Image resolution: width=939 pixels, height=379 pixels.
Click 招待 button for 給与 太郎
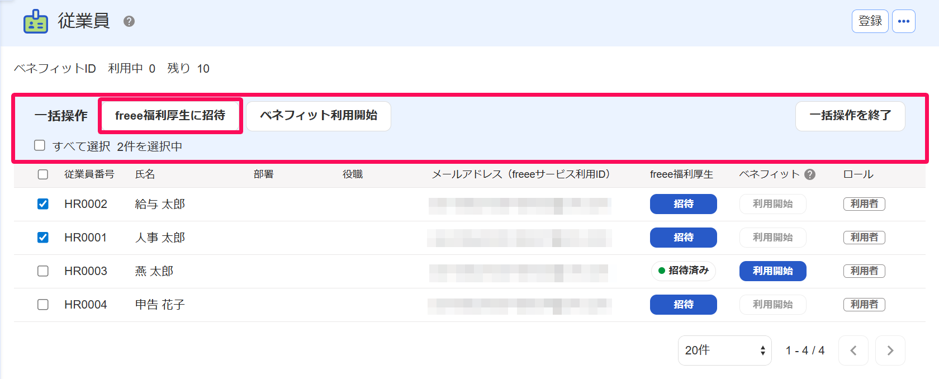pyautogui.click(x=684, y=204)
